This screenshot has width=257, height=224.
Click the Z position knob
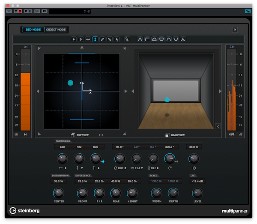[x=96, y=158]
